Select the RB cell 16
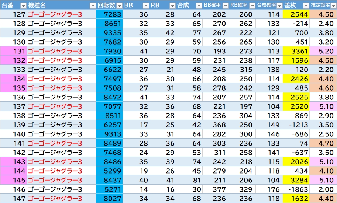 162,189
